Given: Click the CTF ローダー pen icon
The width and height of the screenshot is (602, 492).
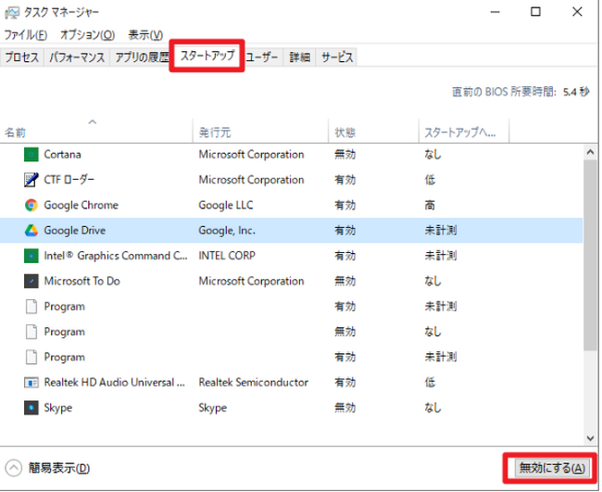Looking at the screenshot, I should (x=31, y=180).
